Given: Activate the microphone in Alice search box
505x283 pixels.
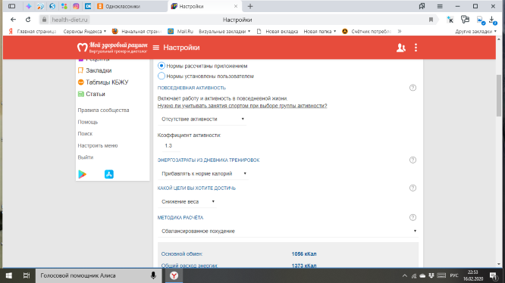Looking at the screenshot, I should (x=153, y=275).
